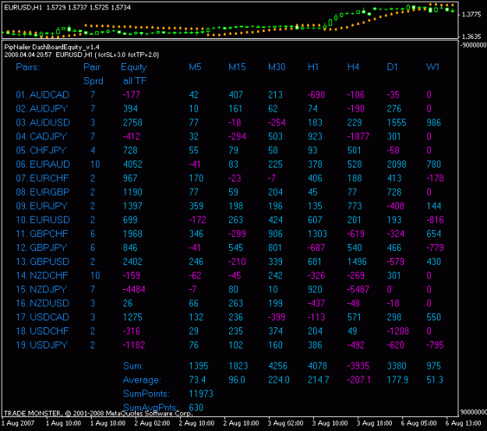This screenshot has height=431, width=487.
Task: Click the 12. GBPJPY pair label
Action: (x=41, y=248)
